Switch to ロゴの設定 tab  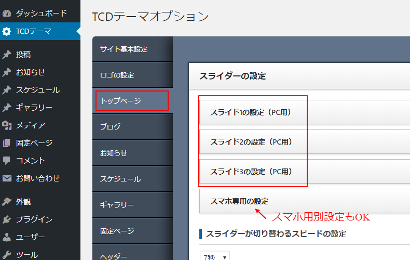point(132,75)
